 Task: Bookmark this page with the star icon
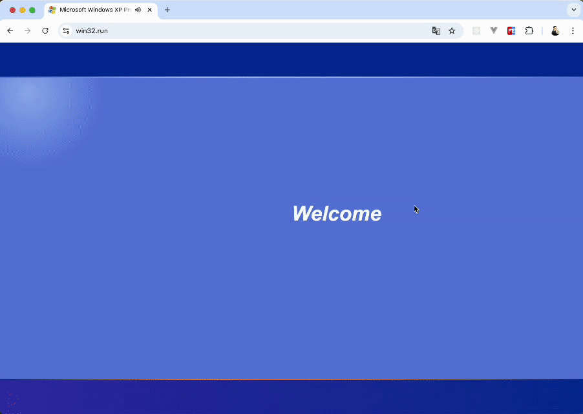pos(452,30)
